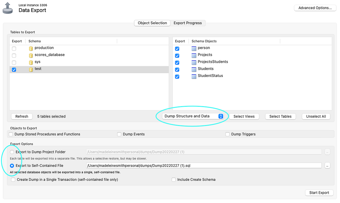Viewport: 340px width, 203px height.
Task: Click the scores_database schema icon
Action: click(31, 56)
